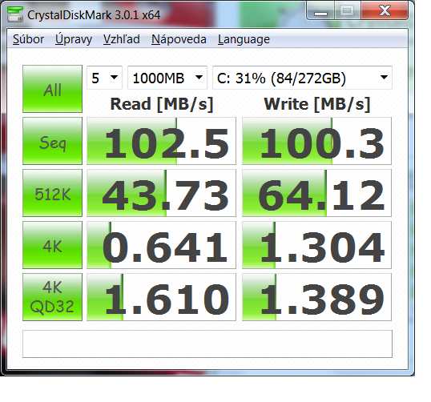Viewport: 431px width, 402px height.
Task: Click the Seq read result 102.5
Action: coord(161,141)
